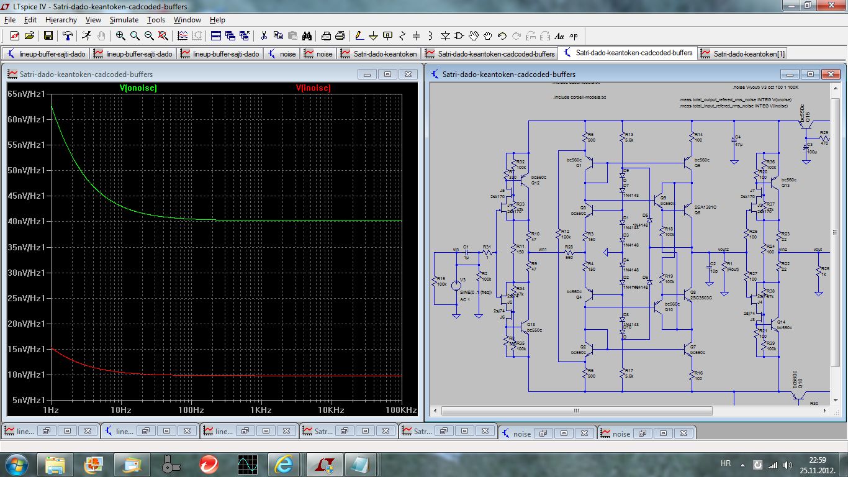Viewport: 848px width, 477px height.
Task: Select the Place Capacitor tool
Action: click(417, 35)
